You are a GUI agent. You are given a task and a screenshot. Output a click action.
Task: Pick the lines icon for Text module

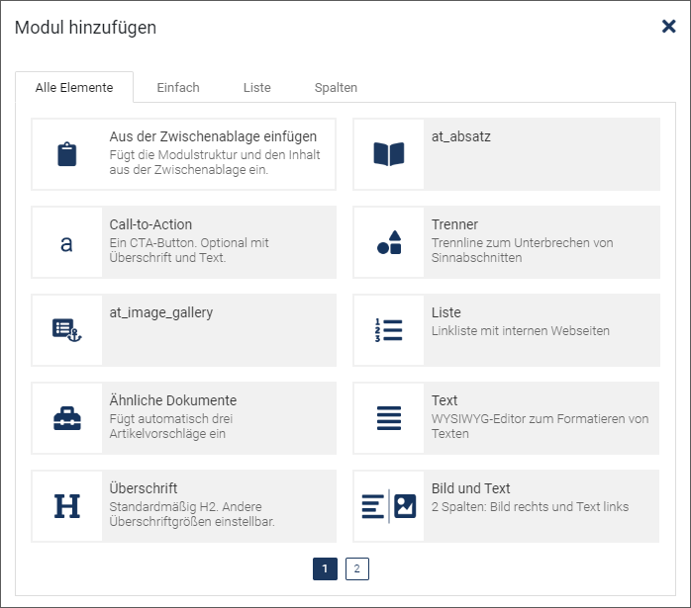(389, 418)
